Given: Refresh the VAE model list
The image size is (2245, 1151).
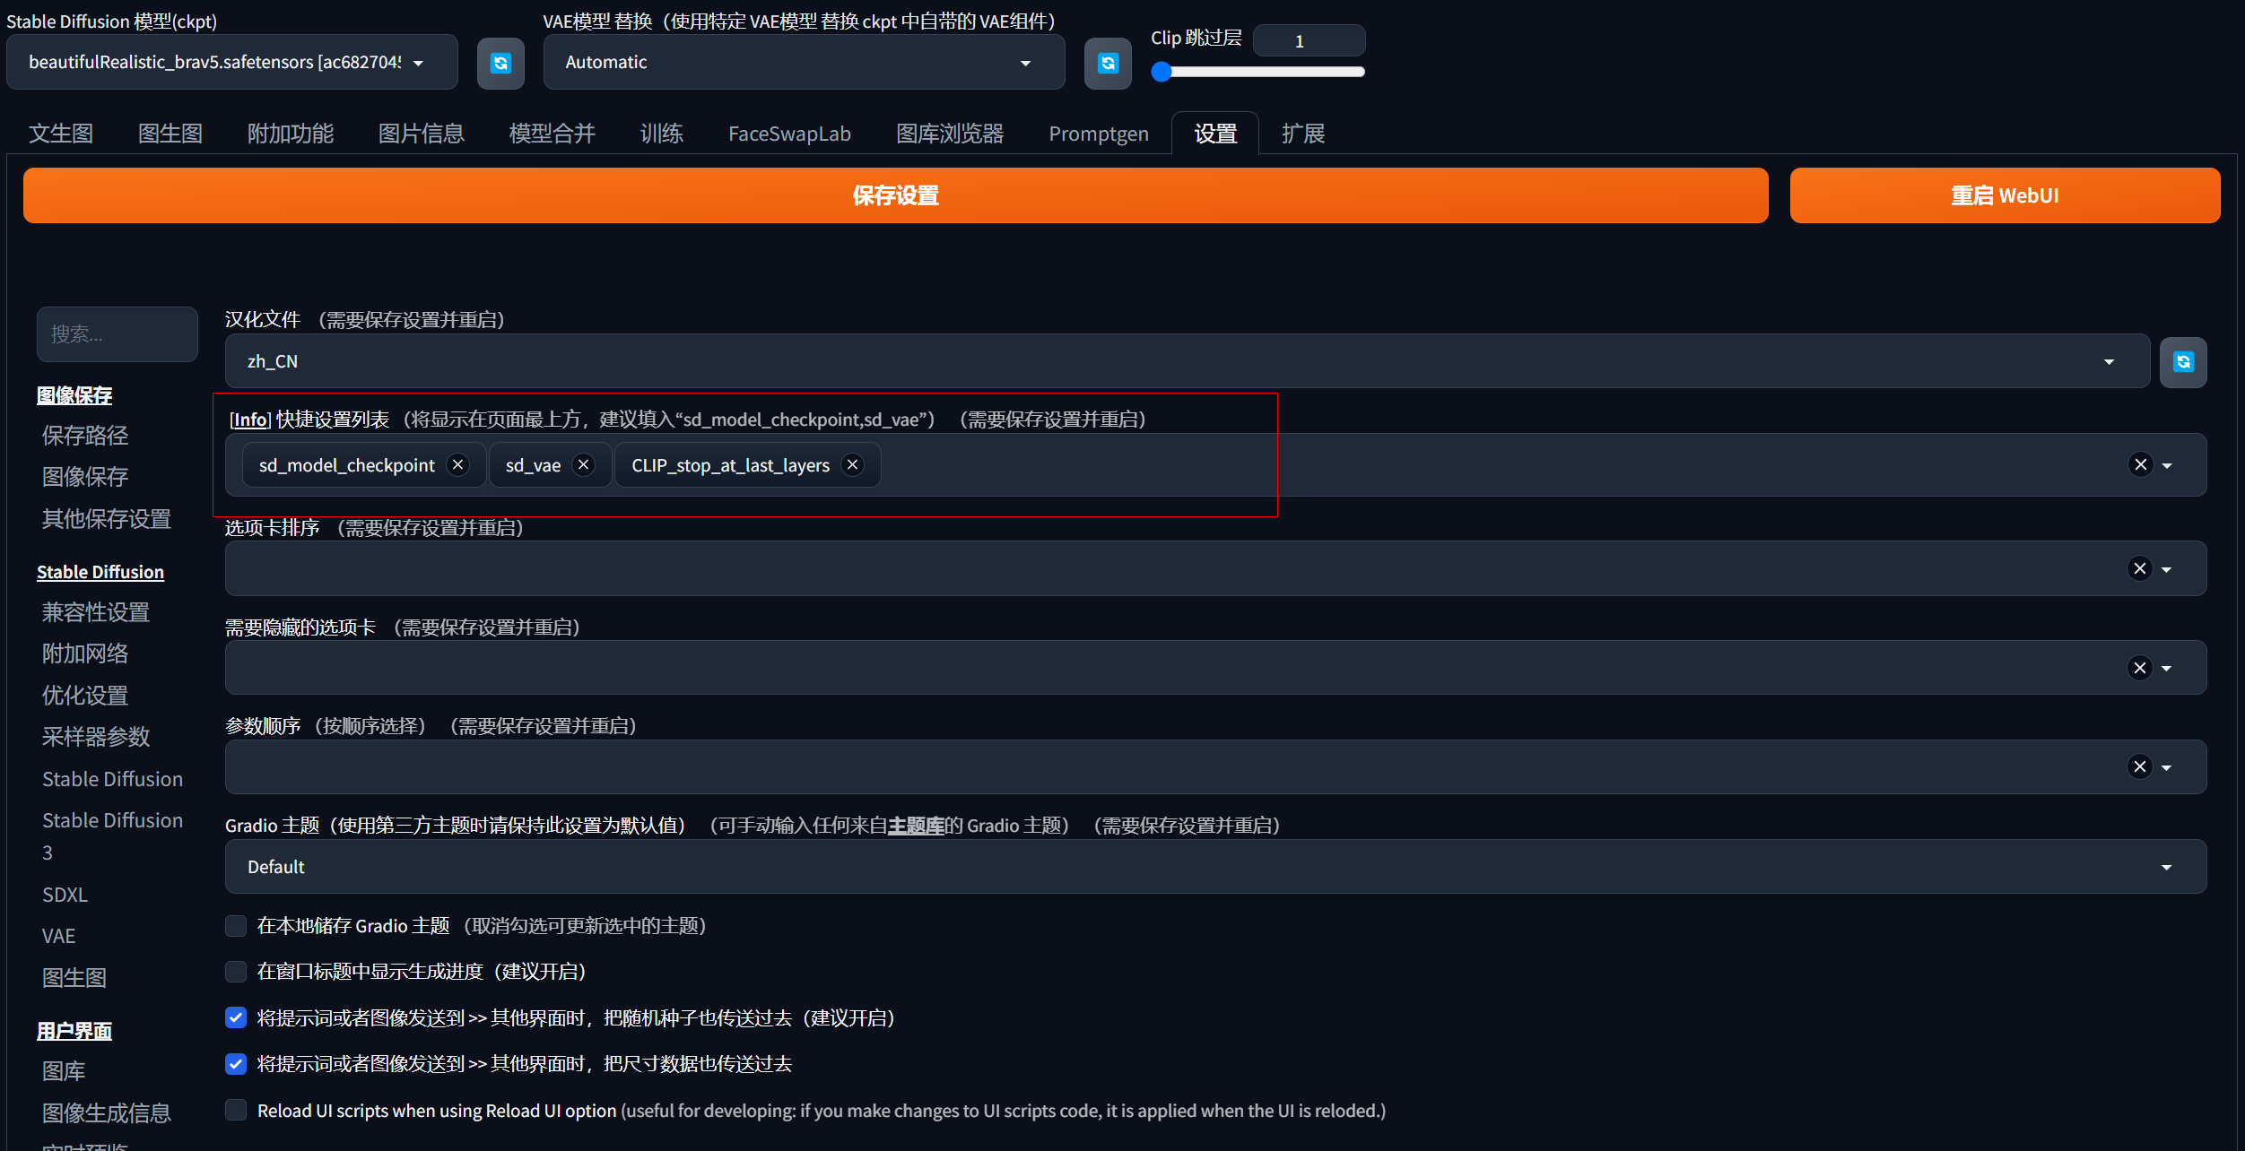Looking at the screenshot, I should point(1108,63).
